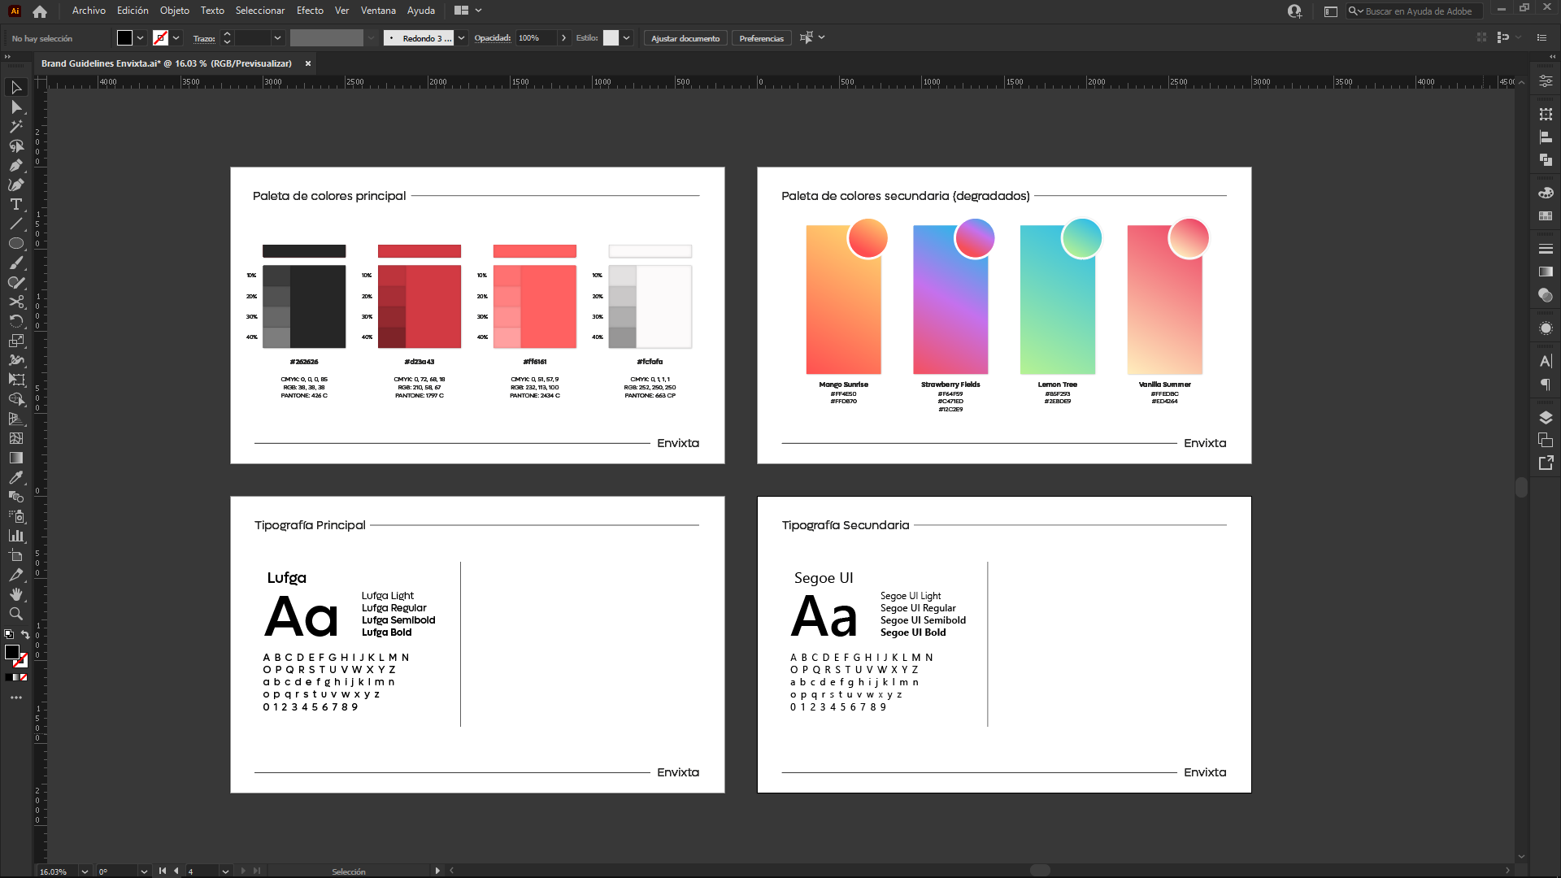Open the Character panel icon
Screen dimensions: 1561x878
pyautogui.click(x=1546, y=361)
